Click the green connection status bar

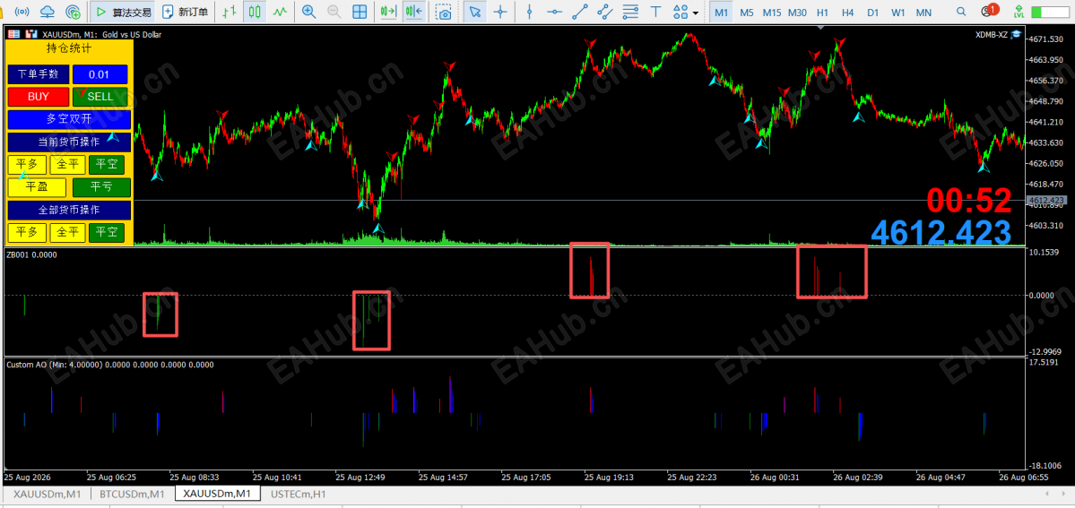(1050, 12)
